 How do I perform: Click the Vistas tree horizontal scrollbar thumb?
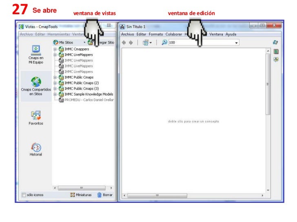(82, 188)
